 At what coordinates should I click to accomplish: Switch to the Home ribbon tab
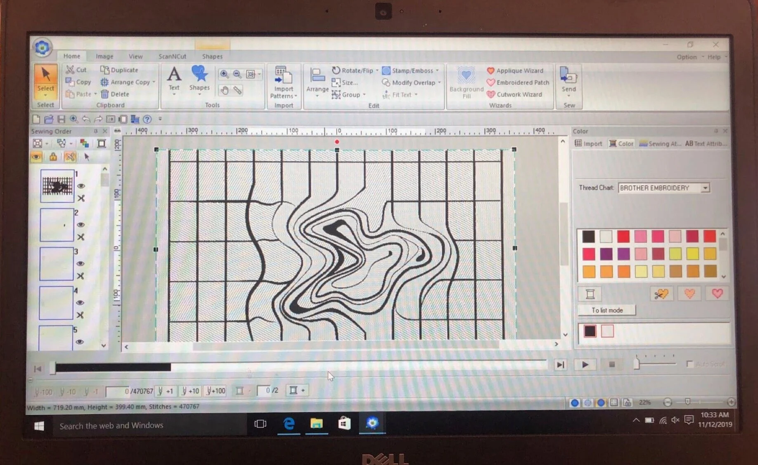[x=71, y=56]
